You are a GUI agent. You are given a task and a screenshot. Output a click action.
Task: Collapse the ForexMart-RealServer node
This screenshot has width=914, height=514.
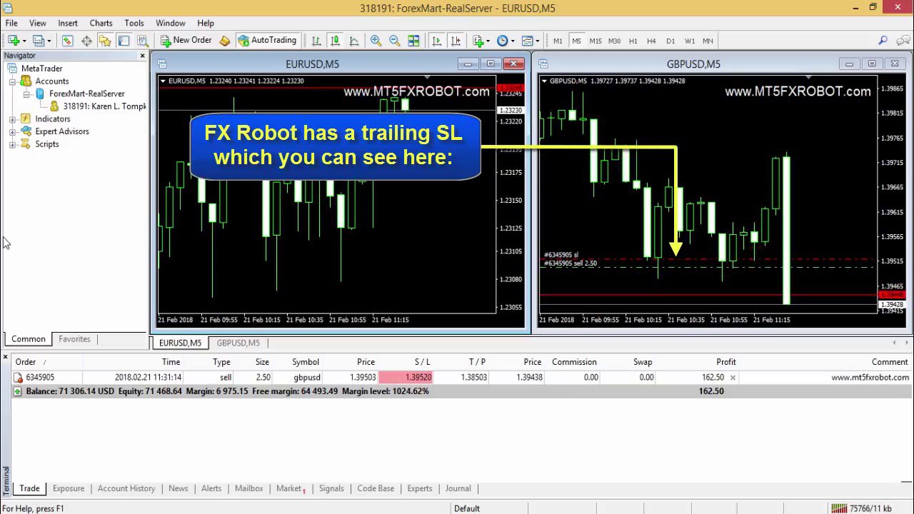point(26,94)
